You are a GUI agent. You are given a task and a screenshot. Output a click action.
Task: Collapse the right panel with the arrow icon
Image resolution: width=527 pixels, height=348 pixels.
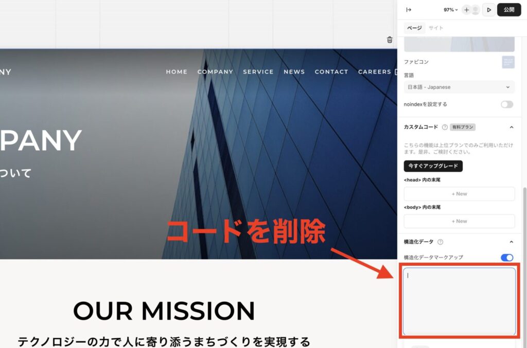pos(409,10)
